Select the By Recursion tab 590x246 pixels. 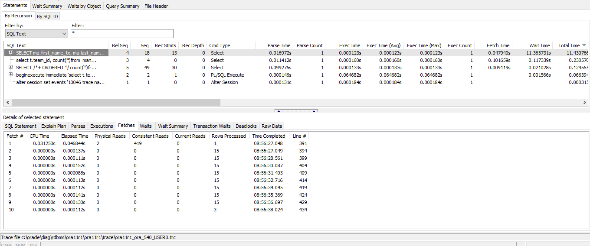point(18,16)
